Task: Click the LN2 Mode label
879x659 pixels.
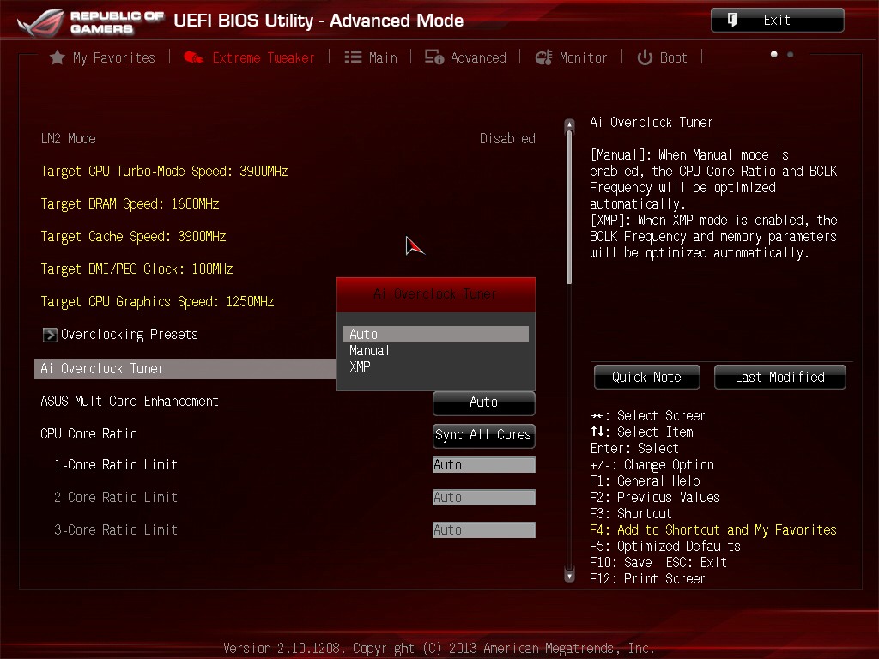Action: (69, 138)
